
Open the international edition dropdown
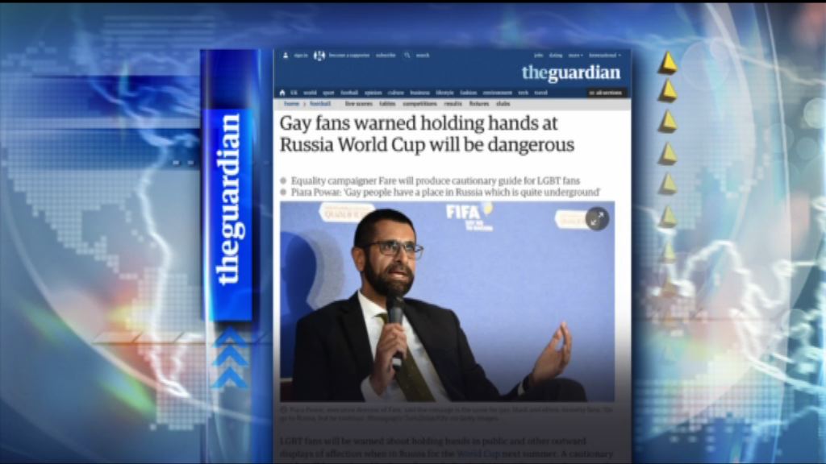click(604, 56)
